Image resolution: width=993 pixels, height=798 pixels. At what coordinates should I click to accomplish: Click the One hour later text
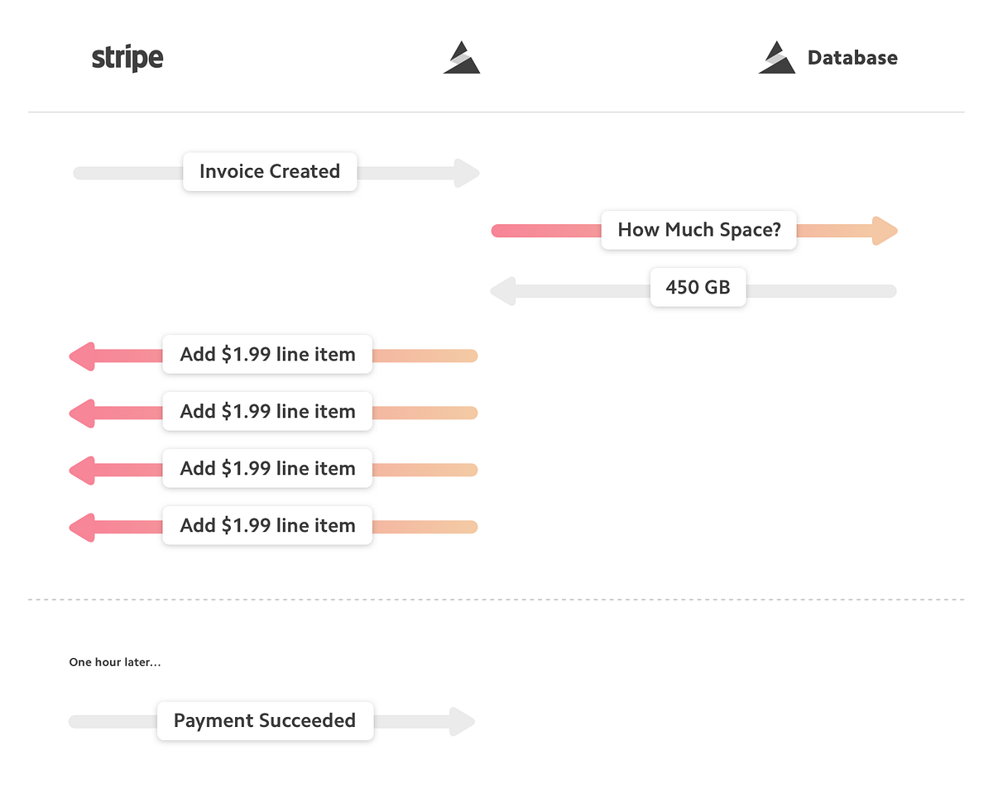click(x=115, y=662)
